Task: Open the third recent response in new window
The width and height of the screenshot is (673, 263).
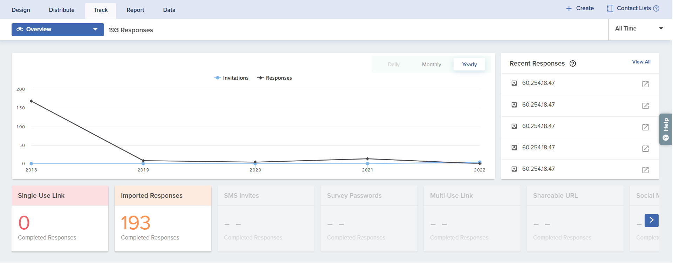Action: 645,127
